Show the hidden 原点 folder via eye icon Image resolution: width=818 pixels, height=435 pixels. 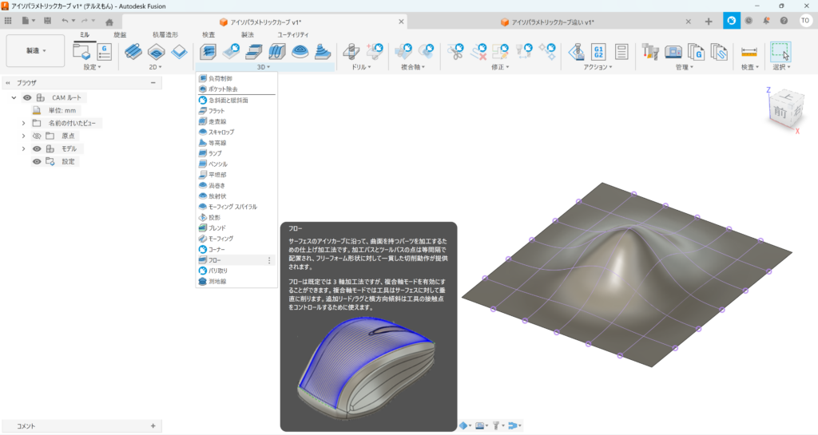tap(37, 136)
